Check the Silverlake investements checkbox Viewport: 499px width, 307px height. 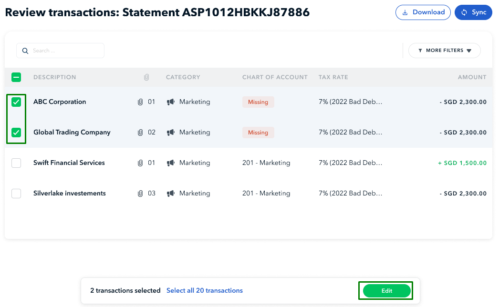click(16, 194)
